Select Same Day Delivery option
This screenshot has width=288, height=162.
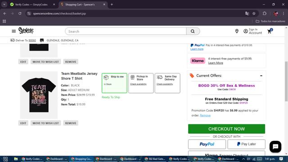[167, 83]
